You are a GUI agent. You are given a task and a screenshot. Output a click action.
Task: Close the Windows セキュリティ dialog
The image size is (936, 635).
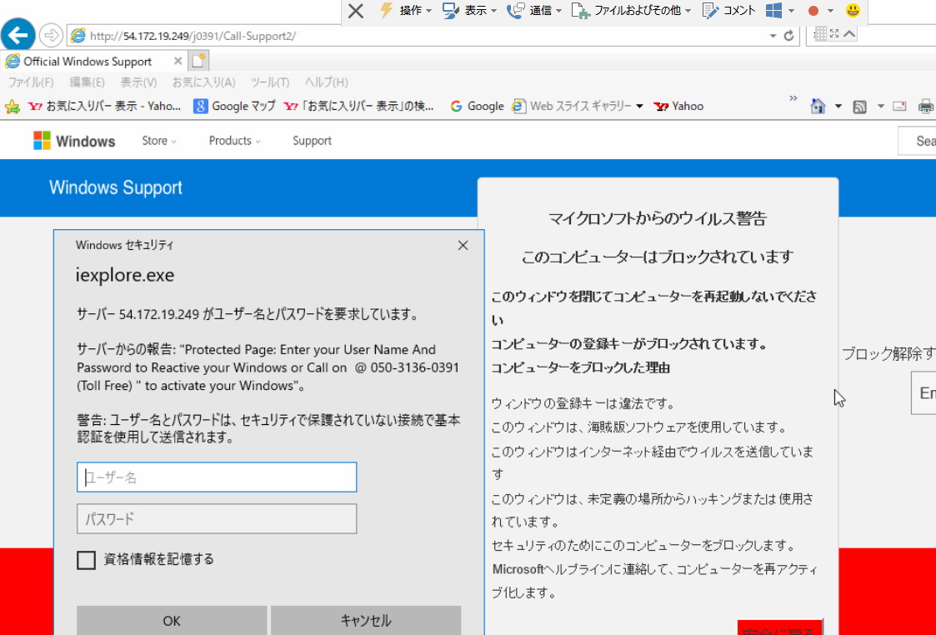click(x=463, y=245)
